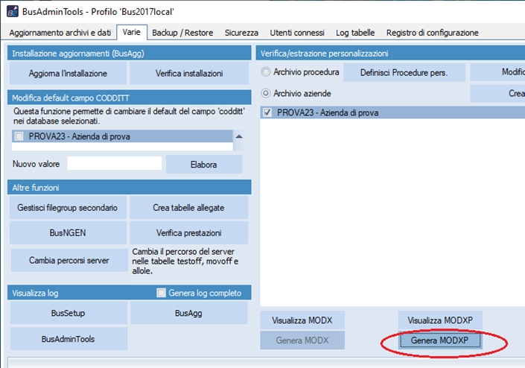The width and height of the screenshot is (525, 368).
Task: Click 'Cambia il percorso del server' description text
Action: coord(185,261)
